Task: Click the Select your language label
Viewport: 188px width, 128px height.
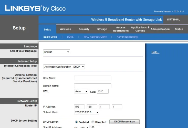Action: pyautogui.click(x=23, y=51)
